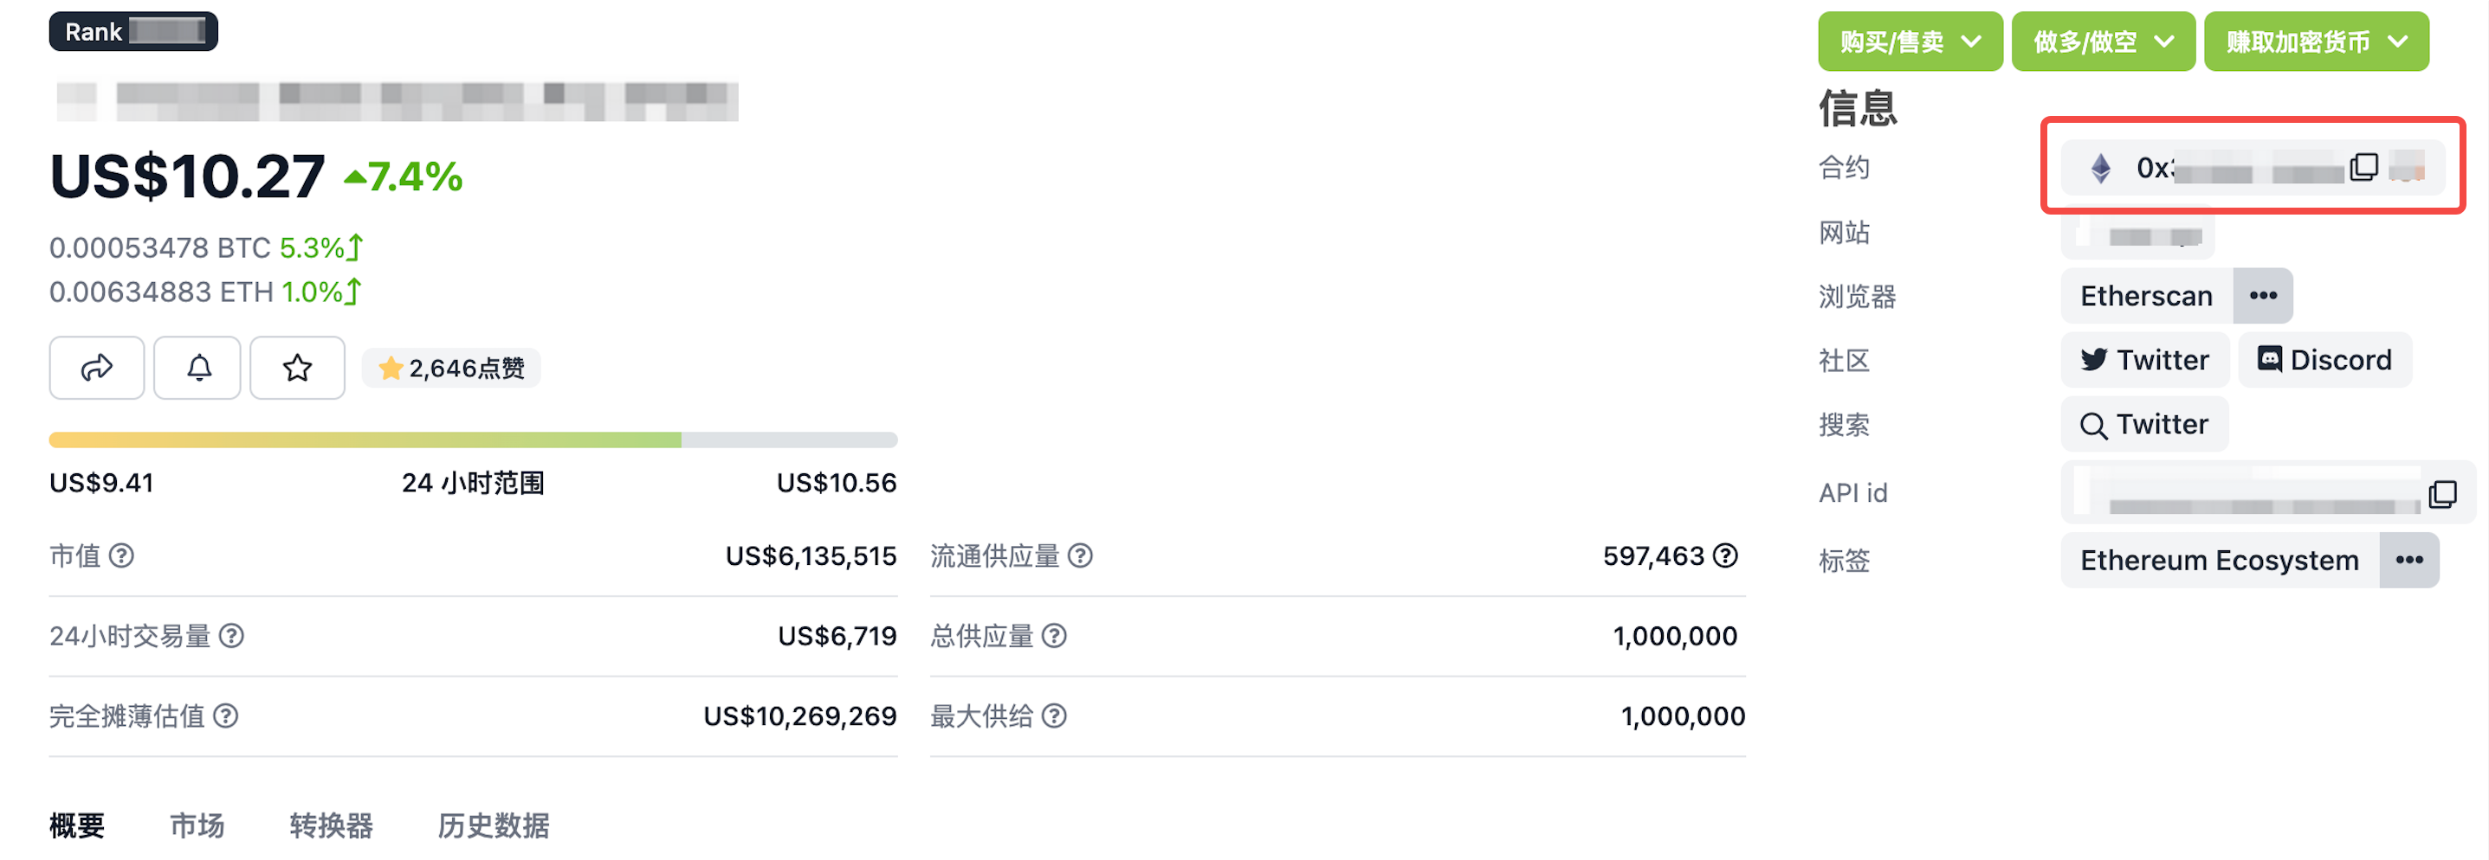Copy the contract address via copy icon
Image resolution: width=2489 pixels, height=860 pixels.
point(2363,168)
